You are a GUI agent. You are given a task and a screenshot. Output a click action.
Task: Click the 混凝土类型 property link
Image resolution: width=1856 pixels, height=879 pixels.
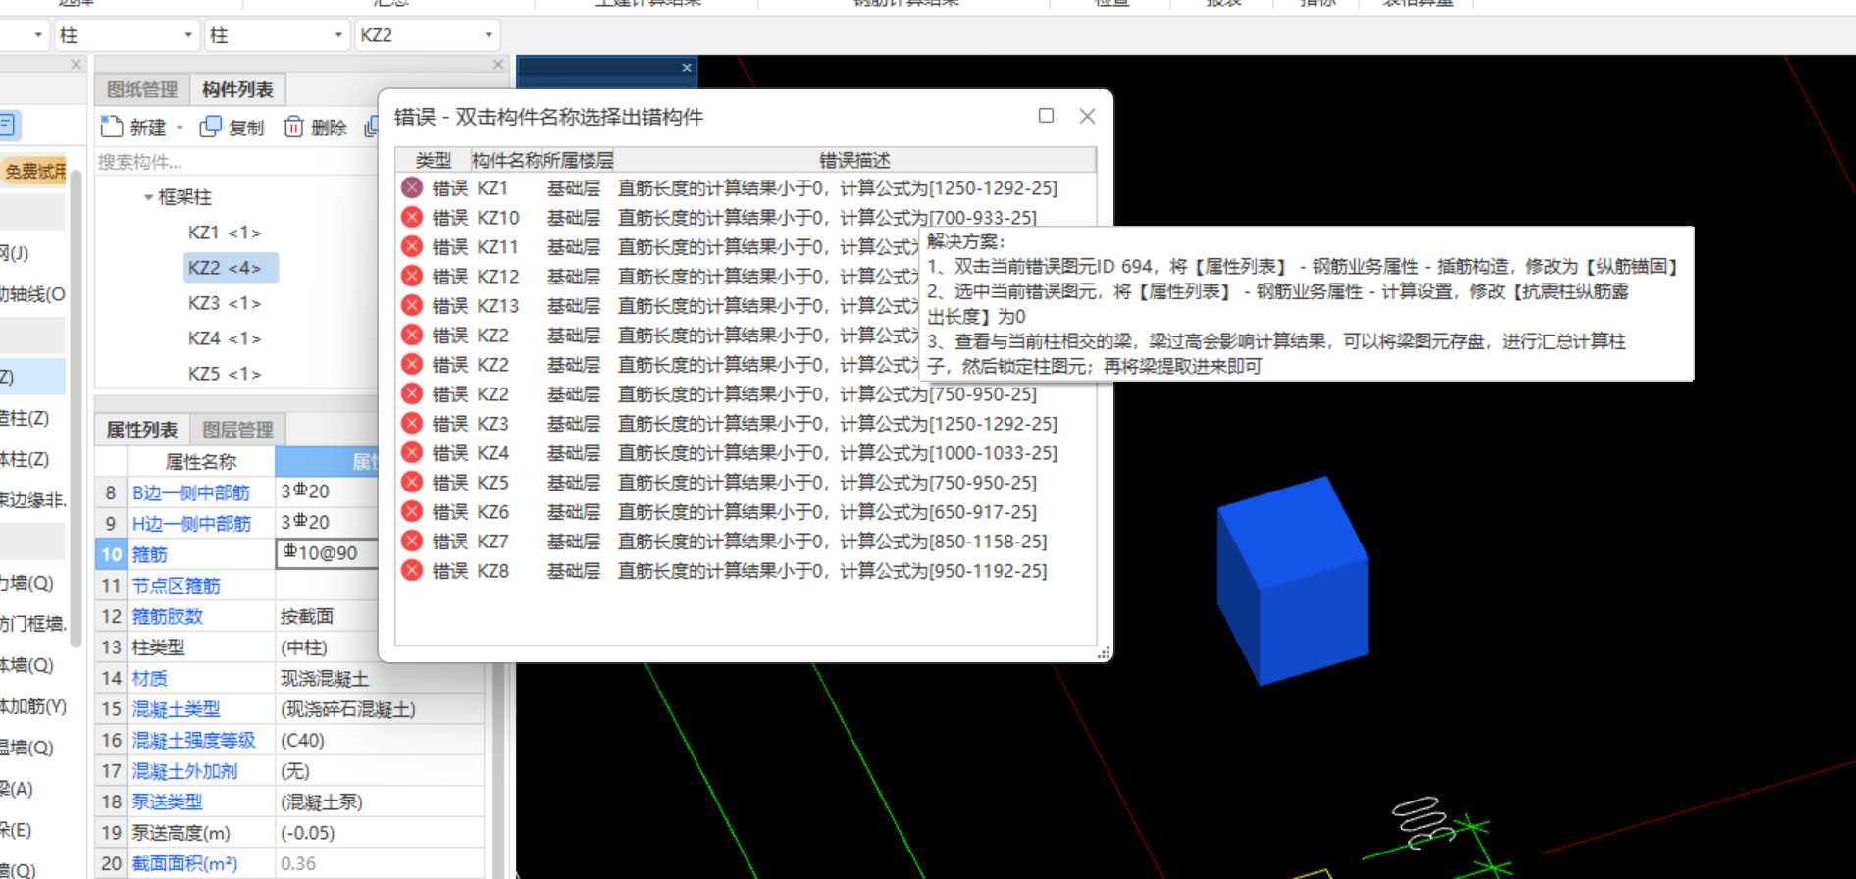coord(177,709)
